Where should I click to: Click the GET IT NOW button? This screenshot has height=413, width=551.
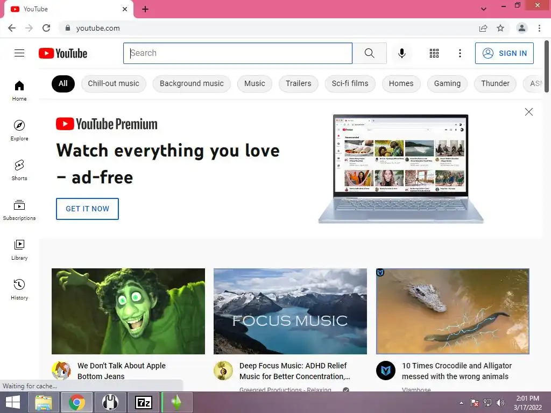tap(87, 209)
